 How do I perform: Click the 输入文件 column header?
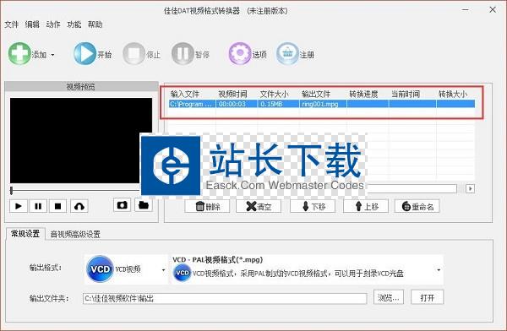[x=185, y=94]
